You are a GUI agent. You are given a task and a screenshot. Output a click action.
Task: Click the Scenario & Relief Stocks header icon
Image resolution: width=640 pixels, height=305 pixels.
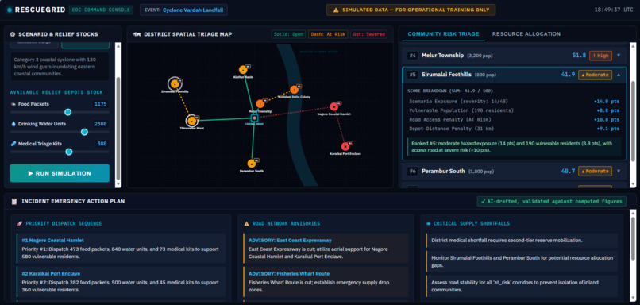pos(13,34)
